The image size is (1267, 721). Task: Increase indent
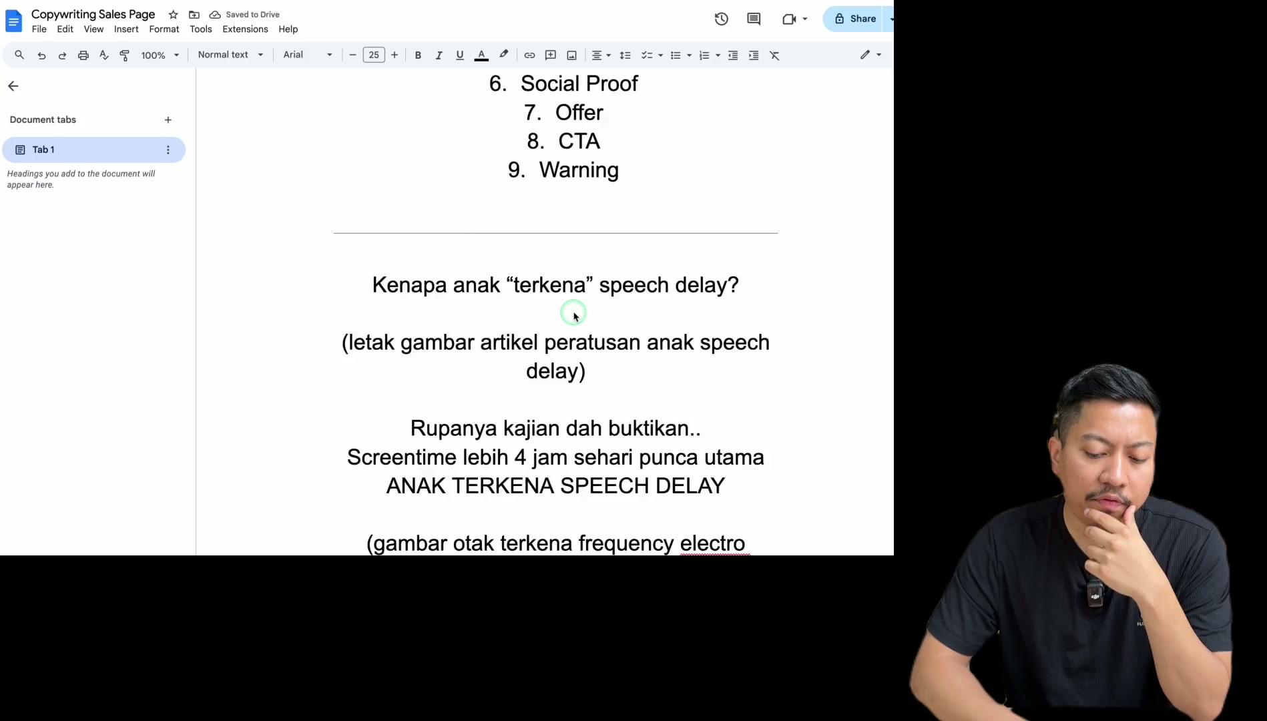pos(754,55)
